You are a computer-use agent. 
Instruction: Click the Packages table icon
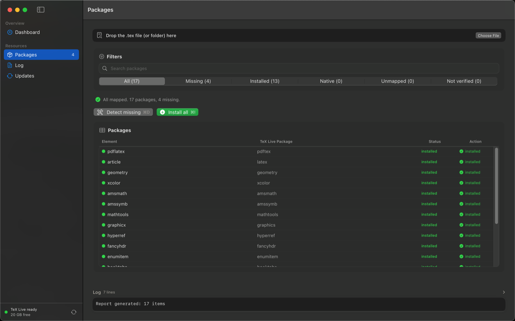tap(102, 130)
